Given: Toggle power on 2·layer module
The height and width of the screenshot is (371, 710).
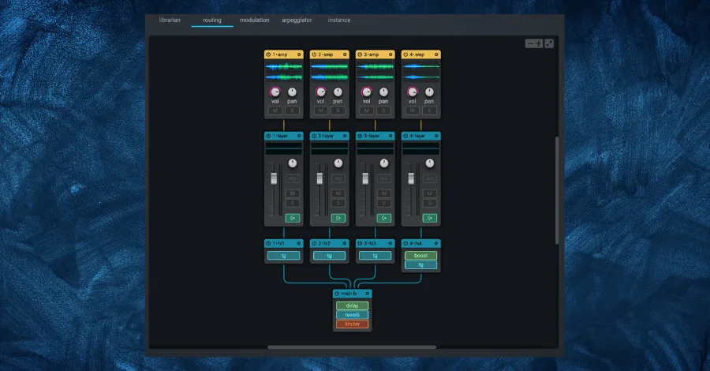Looking at the screenshot, I should pos(314,136).
